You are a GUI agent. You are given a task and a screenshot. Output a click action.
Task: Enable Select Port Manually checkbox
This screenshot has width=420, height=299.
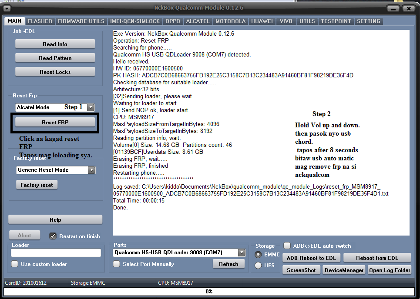(x=116, y=264)
